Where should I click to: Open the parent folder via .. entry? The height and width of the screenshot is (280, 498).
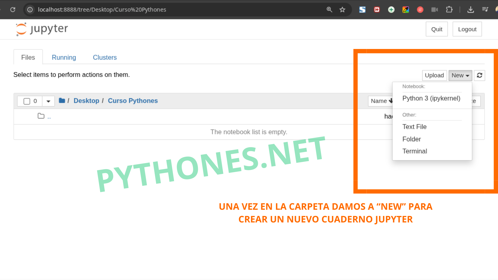[x=49, y=116]
